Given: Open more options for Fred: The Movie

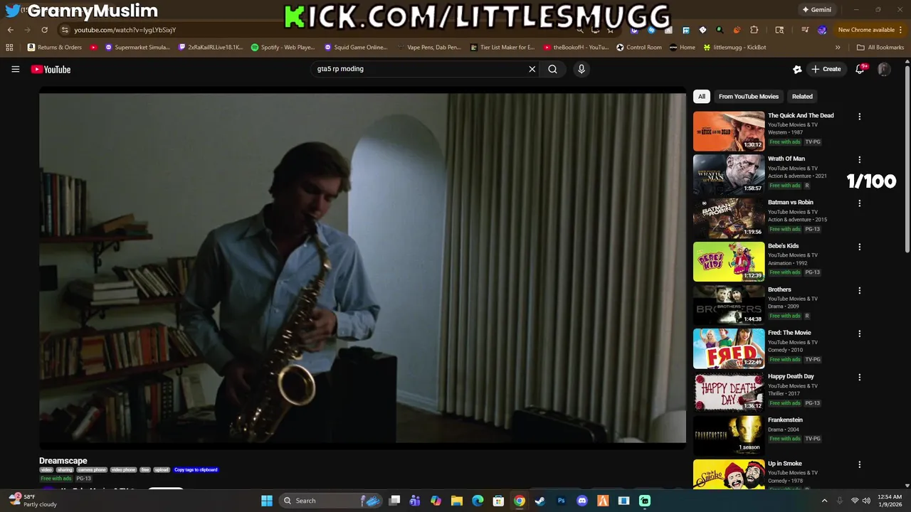Looking at the screenshot, I should pyautogui.click(x=860, y=334).
